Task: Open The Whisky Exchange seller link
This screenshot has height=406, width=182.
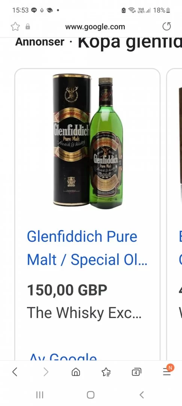Action: pos(84,313)
